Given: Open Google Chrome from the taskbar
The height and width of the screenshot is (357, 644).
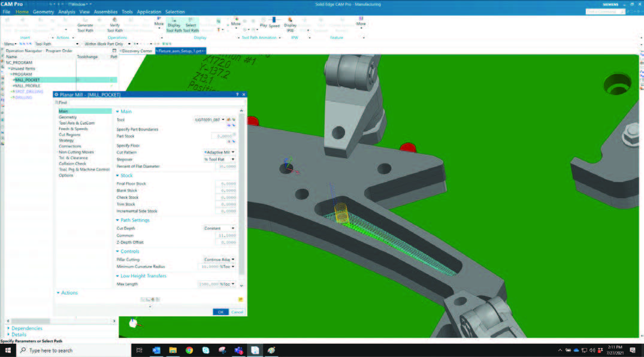Looking at the screenshot, I should click(x=189, y=350).
